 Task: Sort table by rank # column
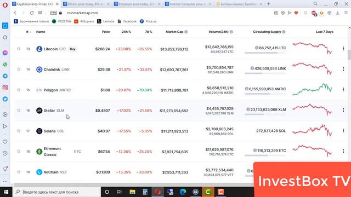[x=29, y=32]
